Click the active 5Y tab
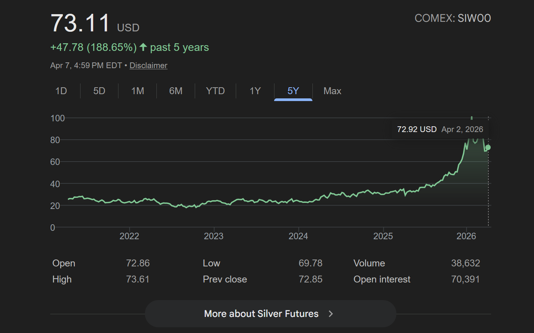 [x=293, y=91]
